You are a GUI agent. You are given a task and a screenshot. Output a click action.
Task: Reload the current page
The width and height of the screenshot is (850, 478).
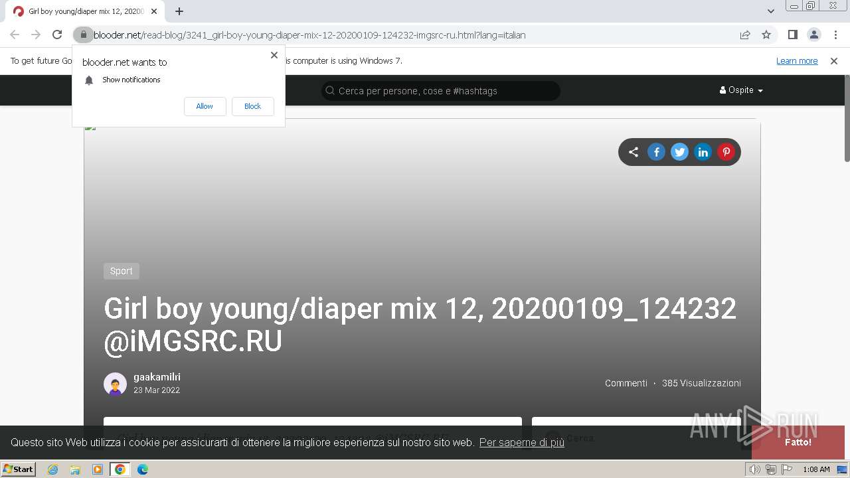[57, 35]
